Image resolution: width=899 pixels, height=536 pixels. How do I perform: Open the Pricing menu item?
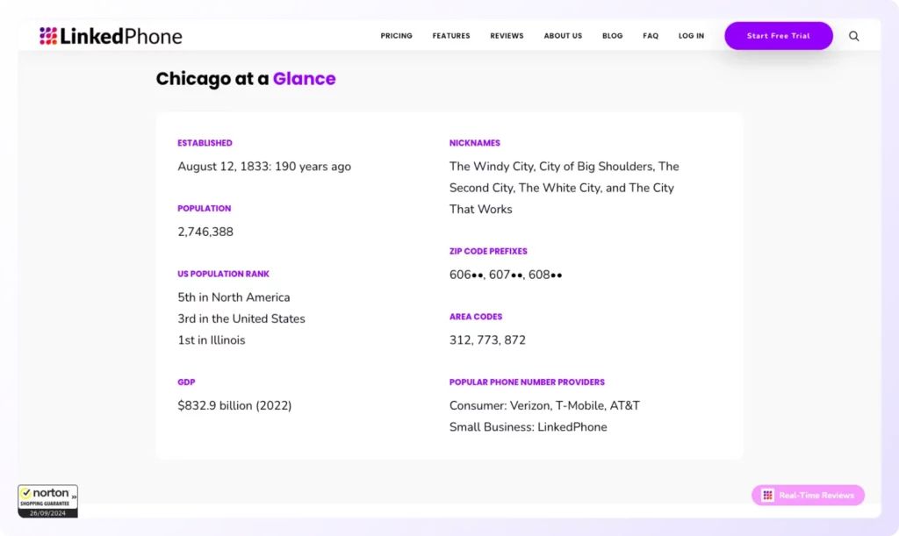pos(396,36)
